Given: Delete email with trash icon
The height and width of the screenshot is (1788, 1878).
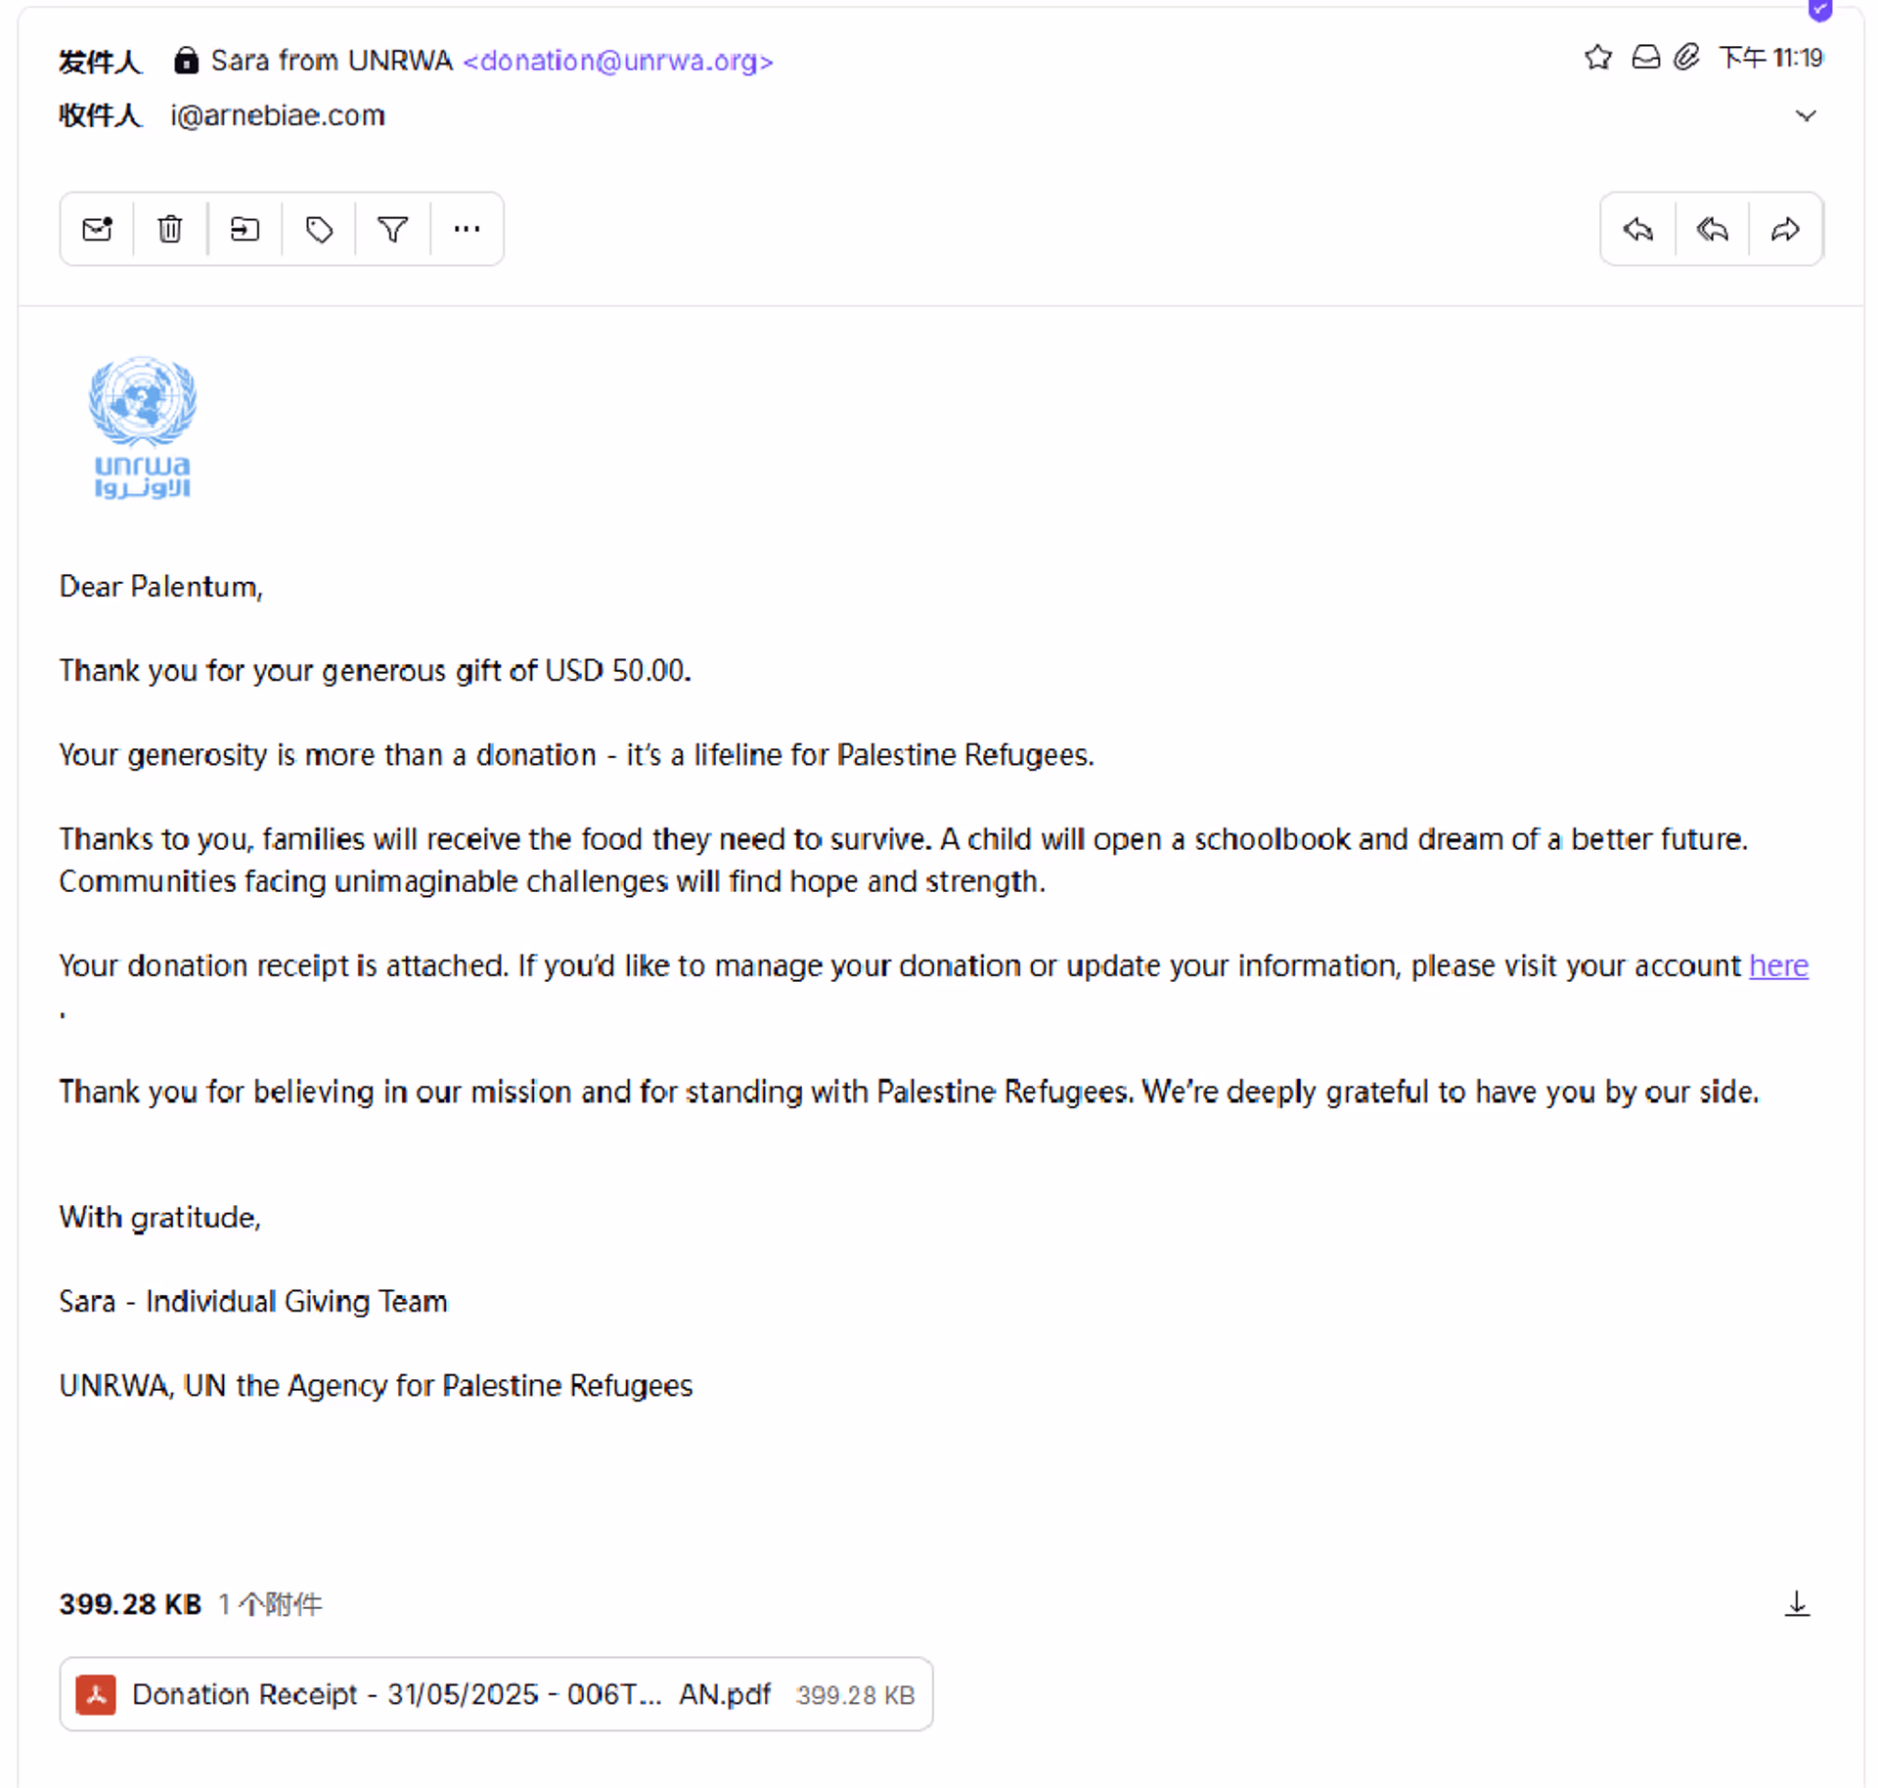Looking at the screenshot, I should [170, 229].
